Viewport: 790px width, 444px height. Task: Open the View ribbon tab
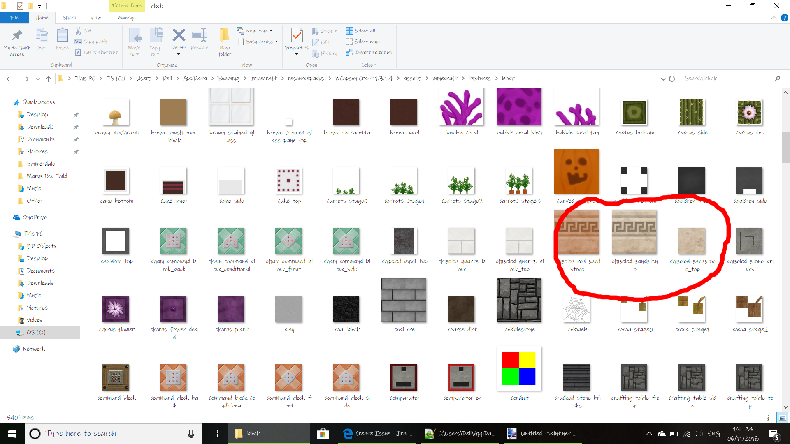(95, 18)
